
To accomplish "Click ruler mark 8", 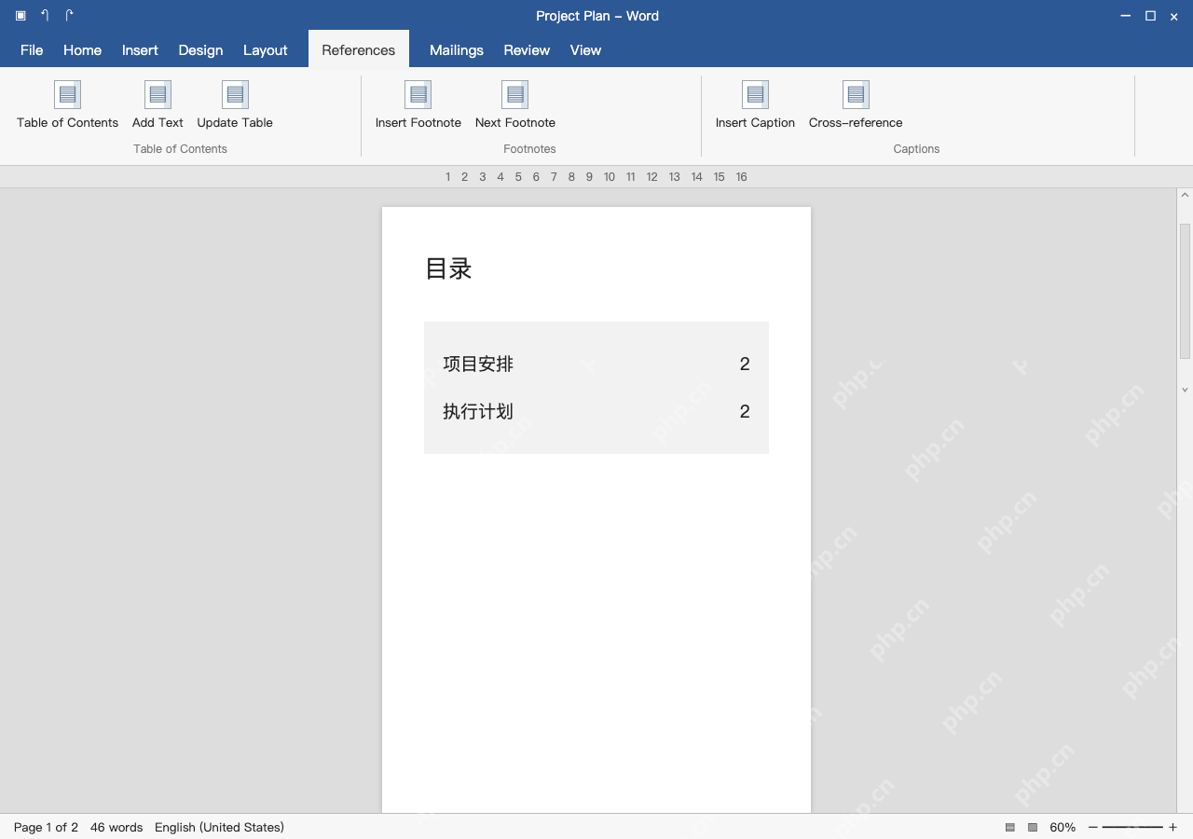I will click(x=571, y=177).
